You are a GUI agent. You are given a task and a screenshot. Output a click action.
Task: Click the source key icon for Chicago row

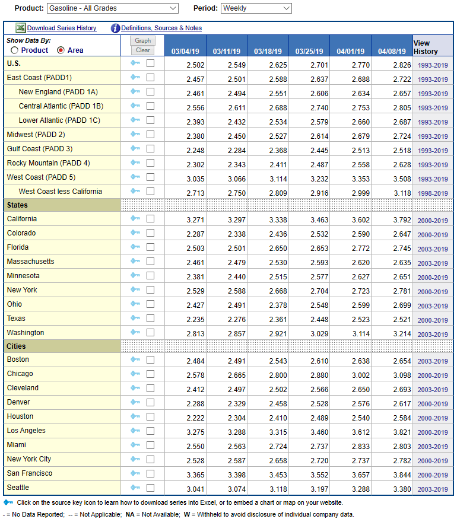coord(135,374)
